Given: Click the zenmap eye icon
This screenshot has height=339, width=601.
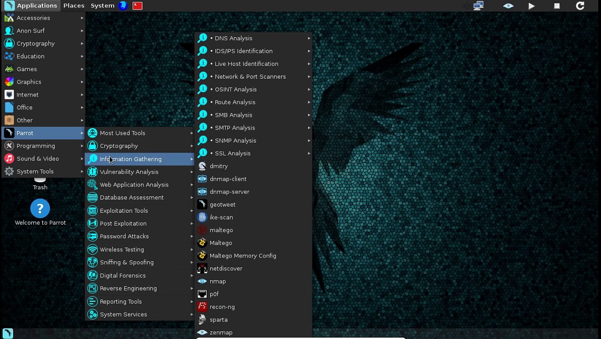Looking at the screenshot, I should tap(202, 332).
